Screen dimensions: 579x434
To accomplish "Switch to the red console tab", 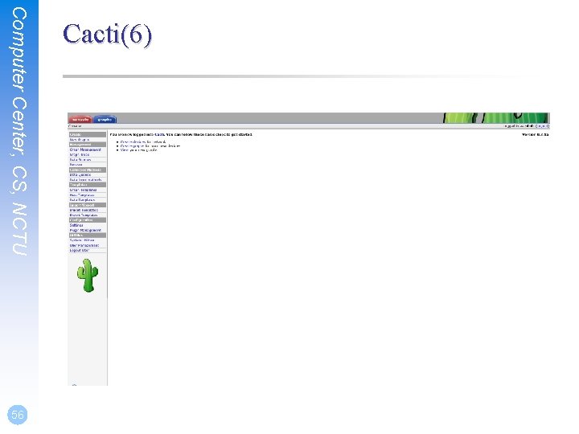I will 80,120.
